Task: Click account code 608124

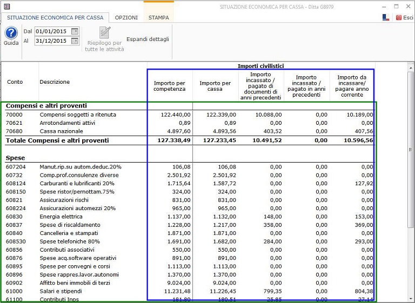Action: (x=16, y=184)
